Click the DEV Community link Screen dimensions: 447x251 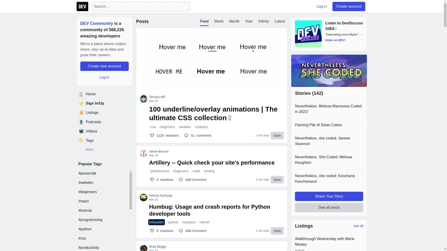click(x=96, y=23)
